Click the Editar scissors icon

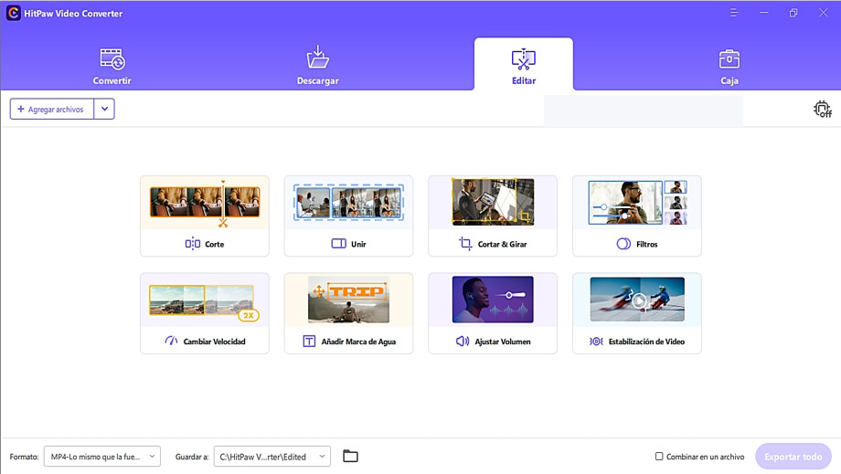click(x=524, y=59)
